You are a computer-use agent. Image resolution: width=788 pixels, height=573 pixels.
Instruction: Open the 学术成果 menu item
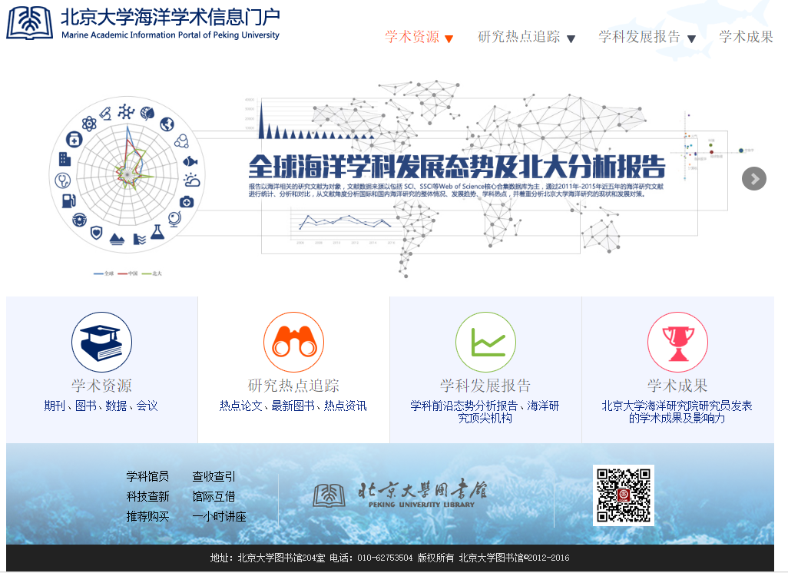click(746, 37)
